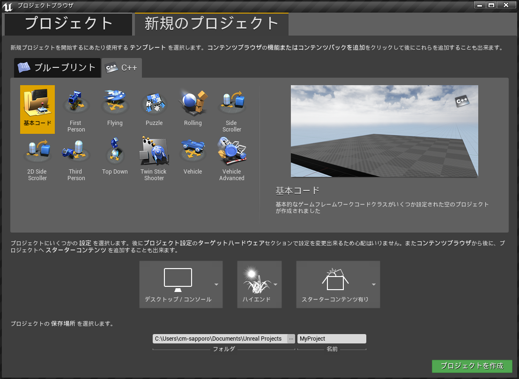Open the ブループリント tab
This screenshot has height=379, width=519.
[57, 68]
